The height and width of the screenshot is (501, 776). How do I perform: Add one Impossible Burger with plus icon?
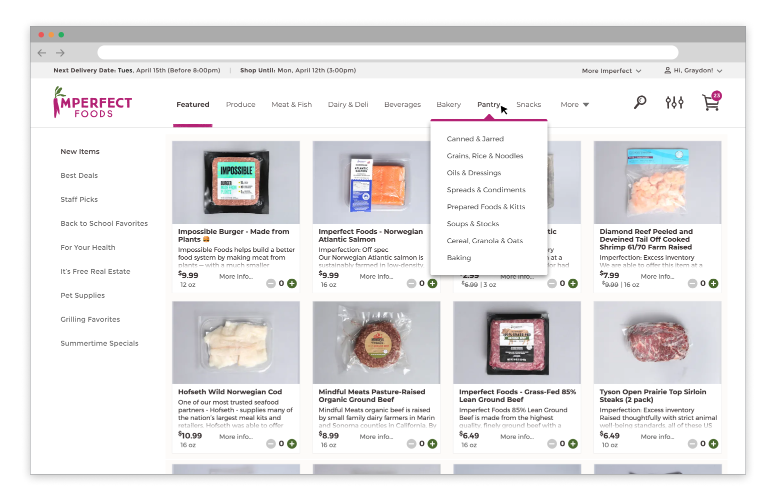[x=292, y=284]
